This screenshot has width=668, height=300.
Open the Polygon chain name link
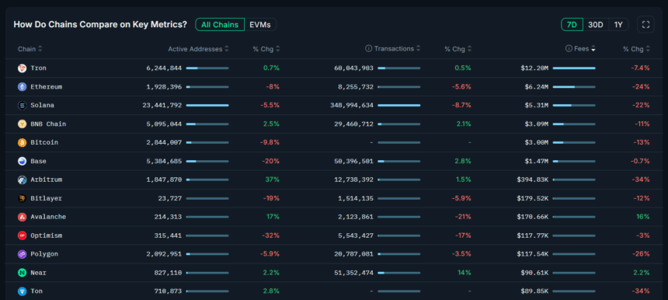(x=44, y=254)
